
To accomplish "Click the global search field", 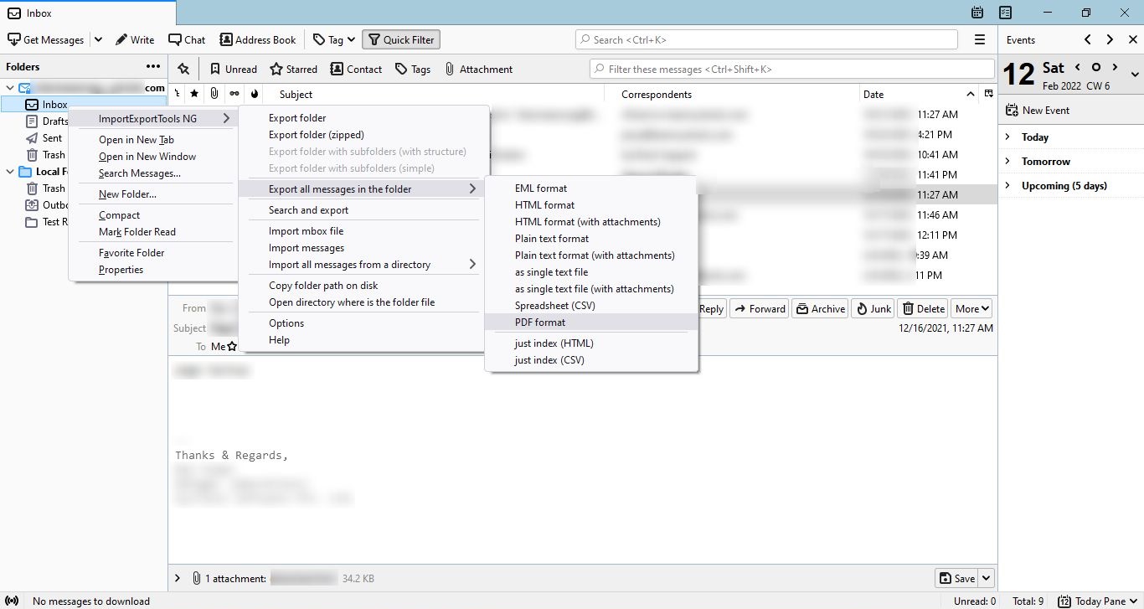I will coord(766,39).
